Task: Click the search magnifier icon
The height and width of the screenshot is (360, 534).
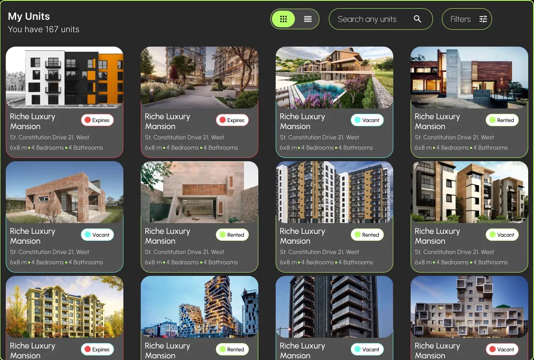Action: [x=417, y=19]
